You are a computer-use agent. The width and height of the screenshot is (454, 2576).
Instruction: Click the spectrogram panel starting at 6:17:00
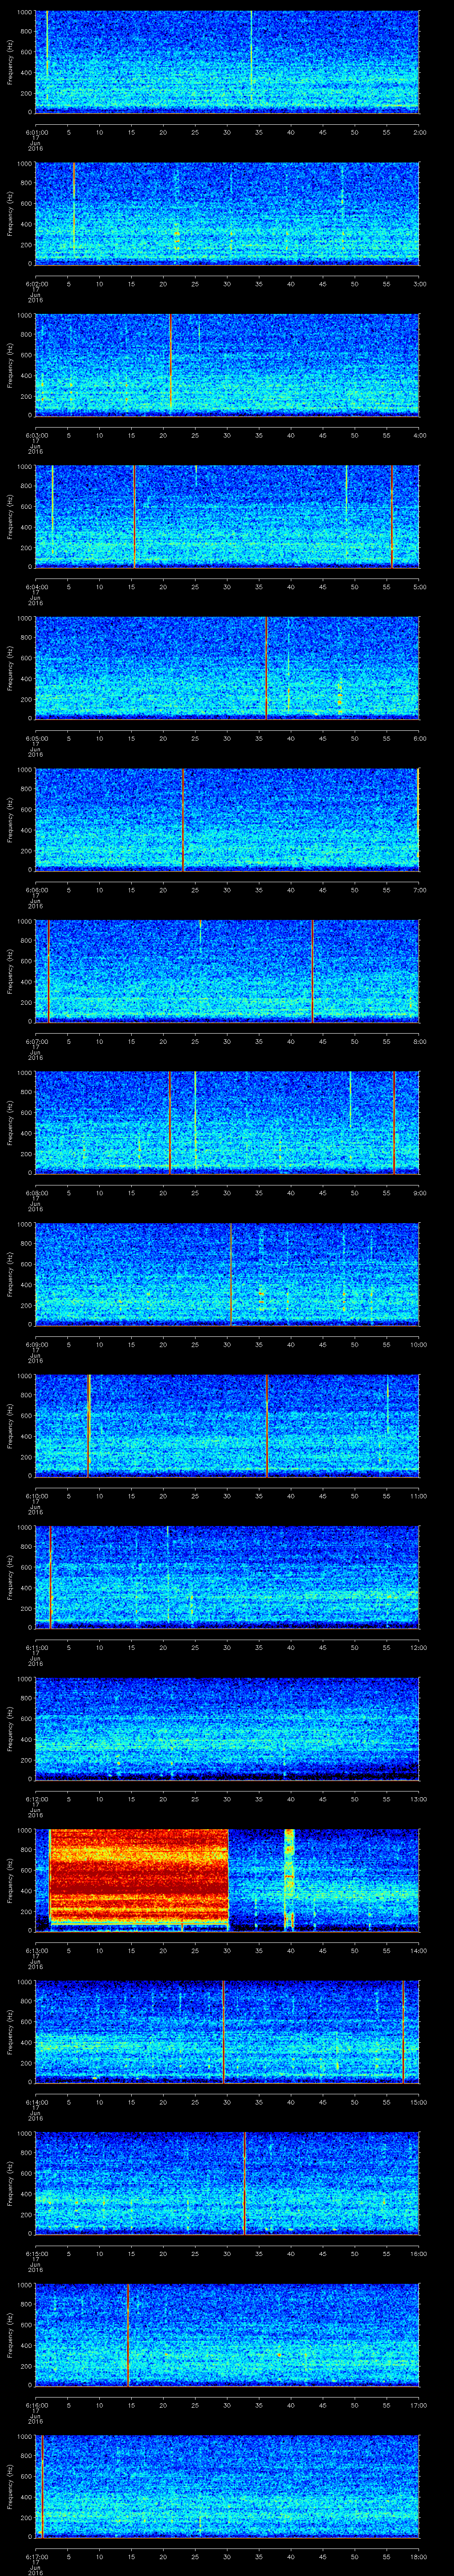[x=227, y=2486]
